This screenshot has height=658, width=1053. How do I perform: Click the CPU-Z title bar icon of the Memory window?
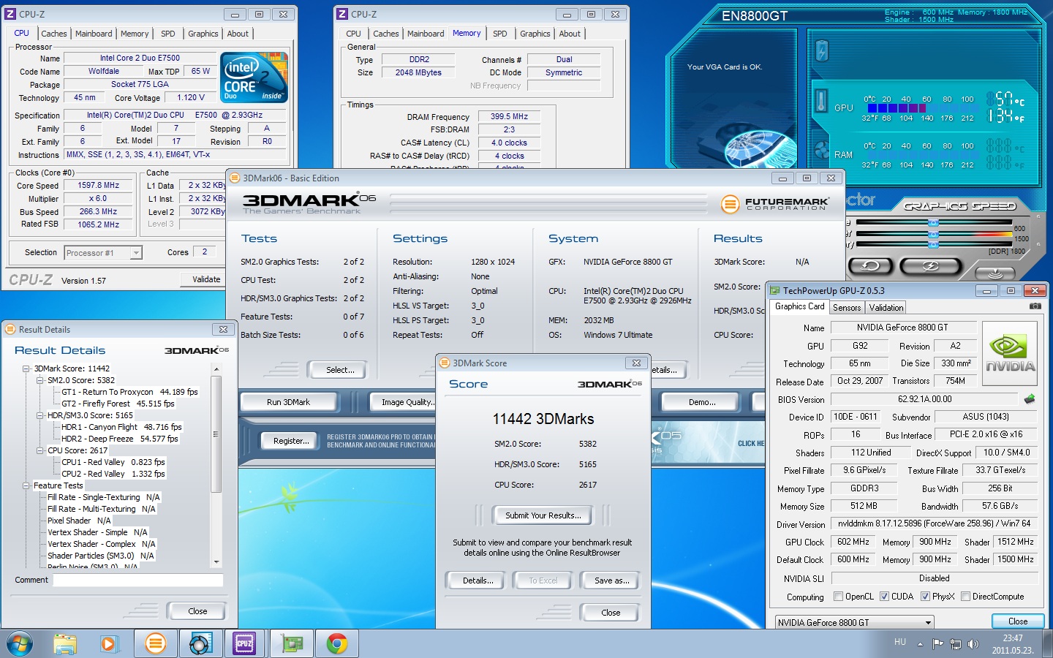[341, 14]
